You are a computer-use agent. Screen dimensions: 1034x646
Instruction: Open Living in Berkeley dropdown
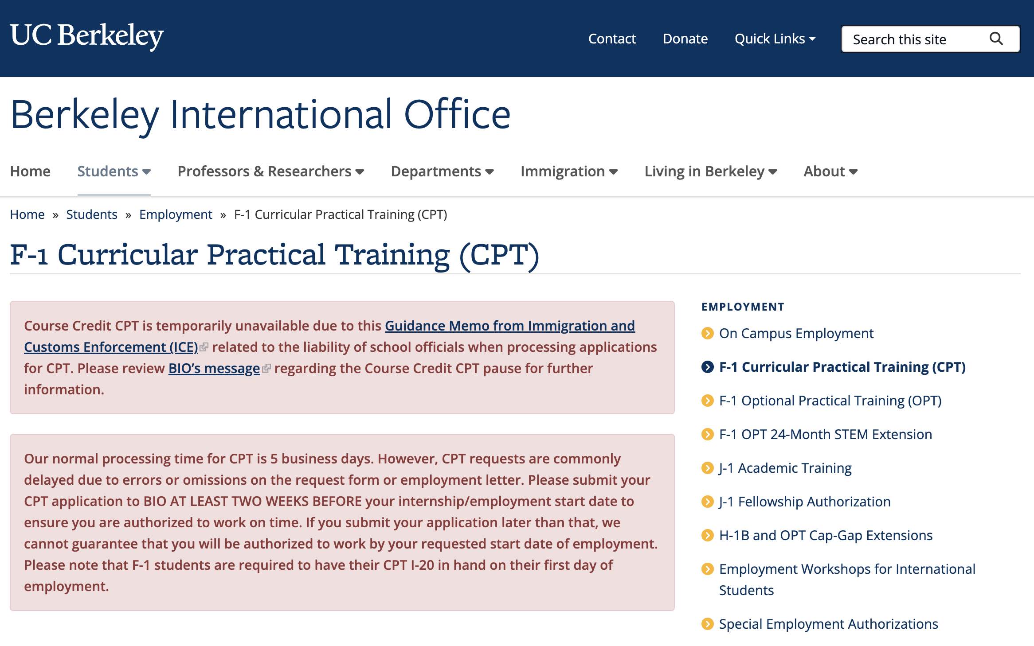pyautogui.click(x=711, y=171)
